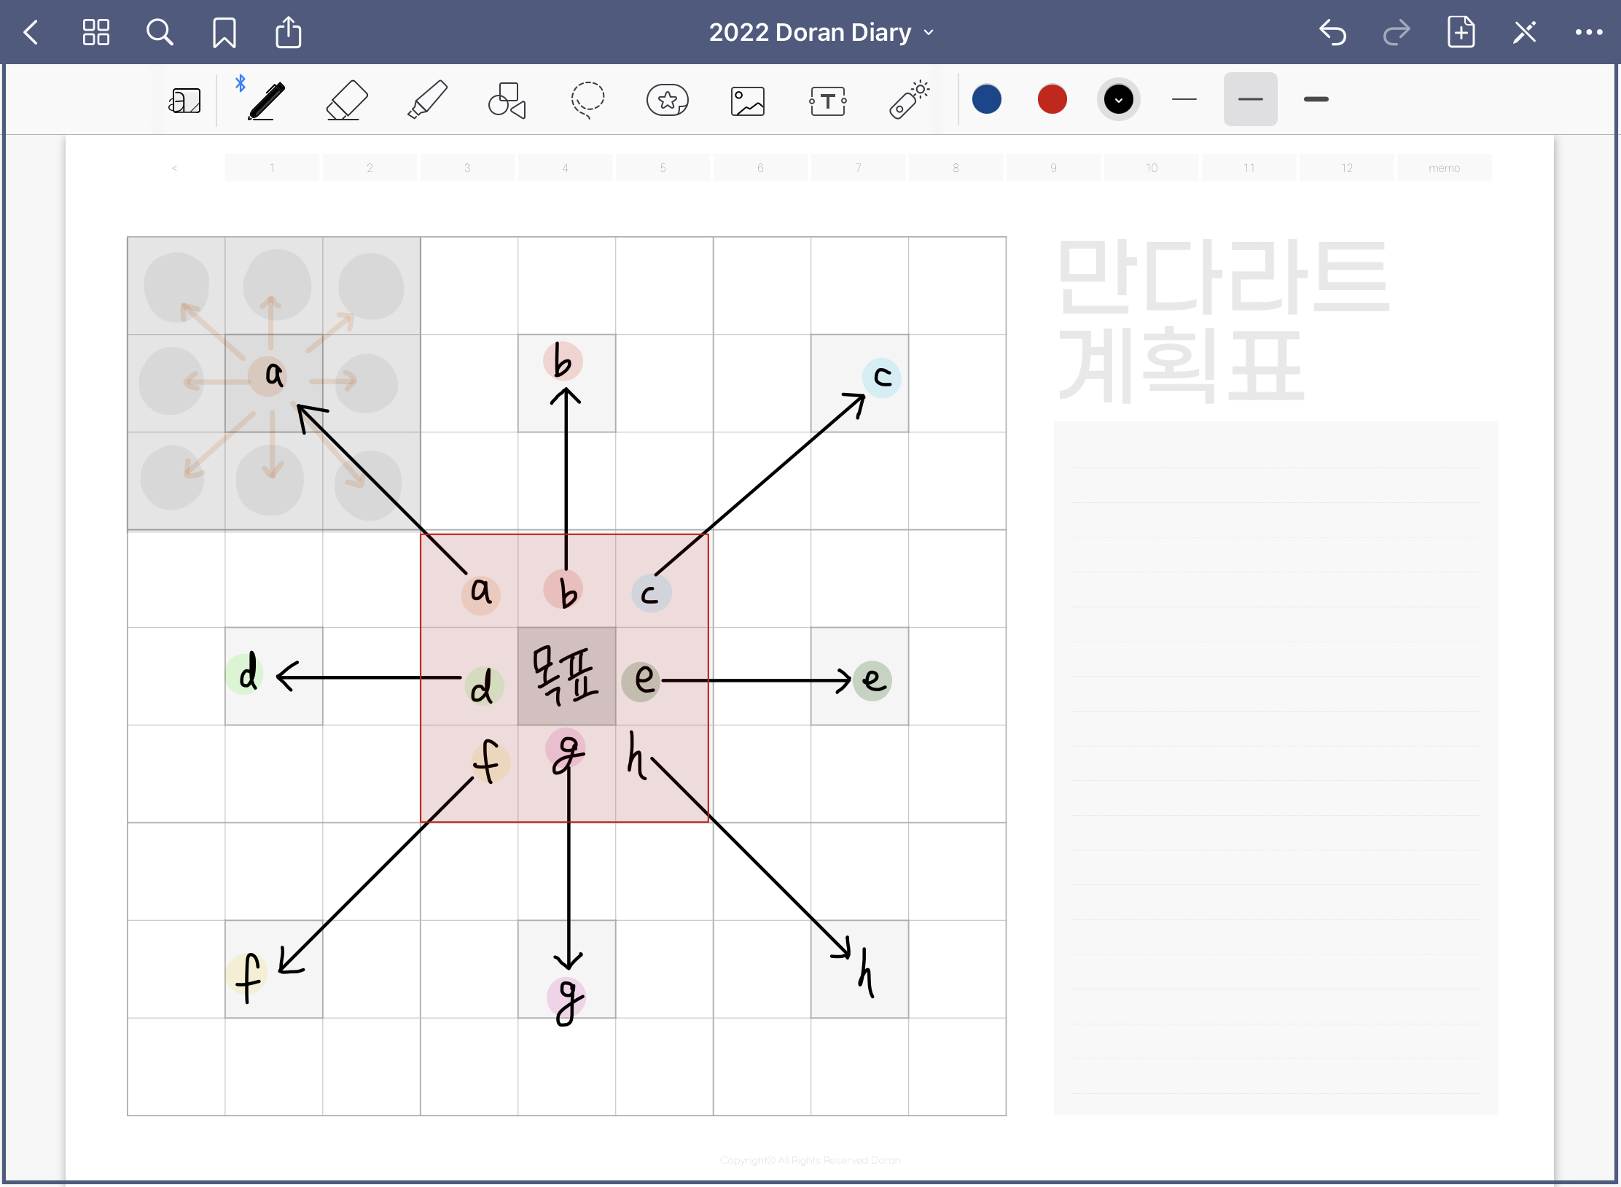Screen dimensions: 1621x1187
Task: Select the thinnest stroke width
Action: click(x=1184, y=99)
